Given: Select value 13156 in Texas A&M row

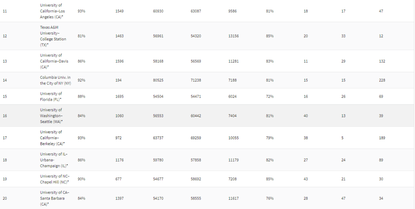Looking at the screenshot, I should pos(234,36).
